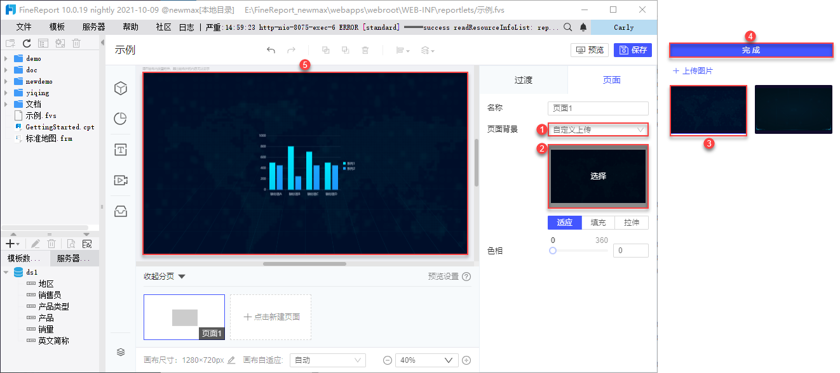Click the 预览 preview button
Image resolution: width=840 pixels, height=373 pixels.
pyautogui.click(x=590, y=50)
